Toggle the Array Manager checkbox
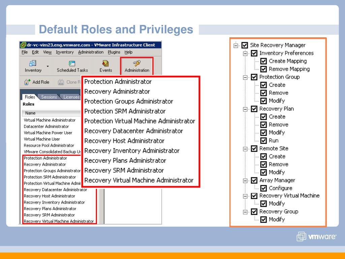Screen dimensions: 345x259 coord(254,180)
